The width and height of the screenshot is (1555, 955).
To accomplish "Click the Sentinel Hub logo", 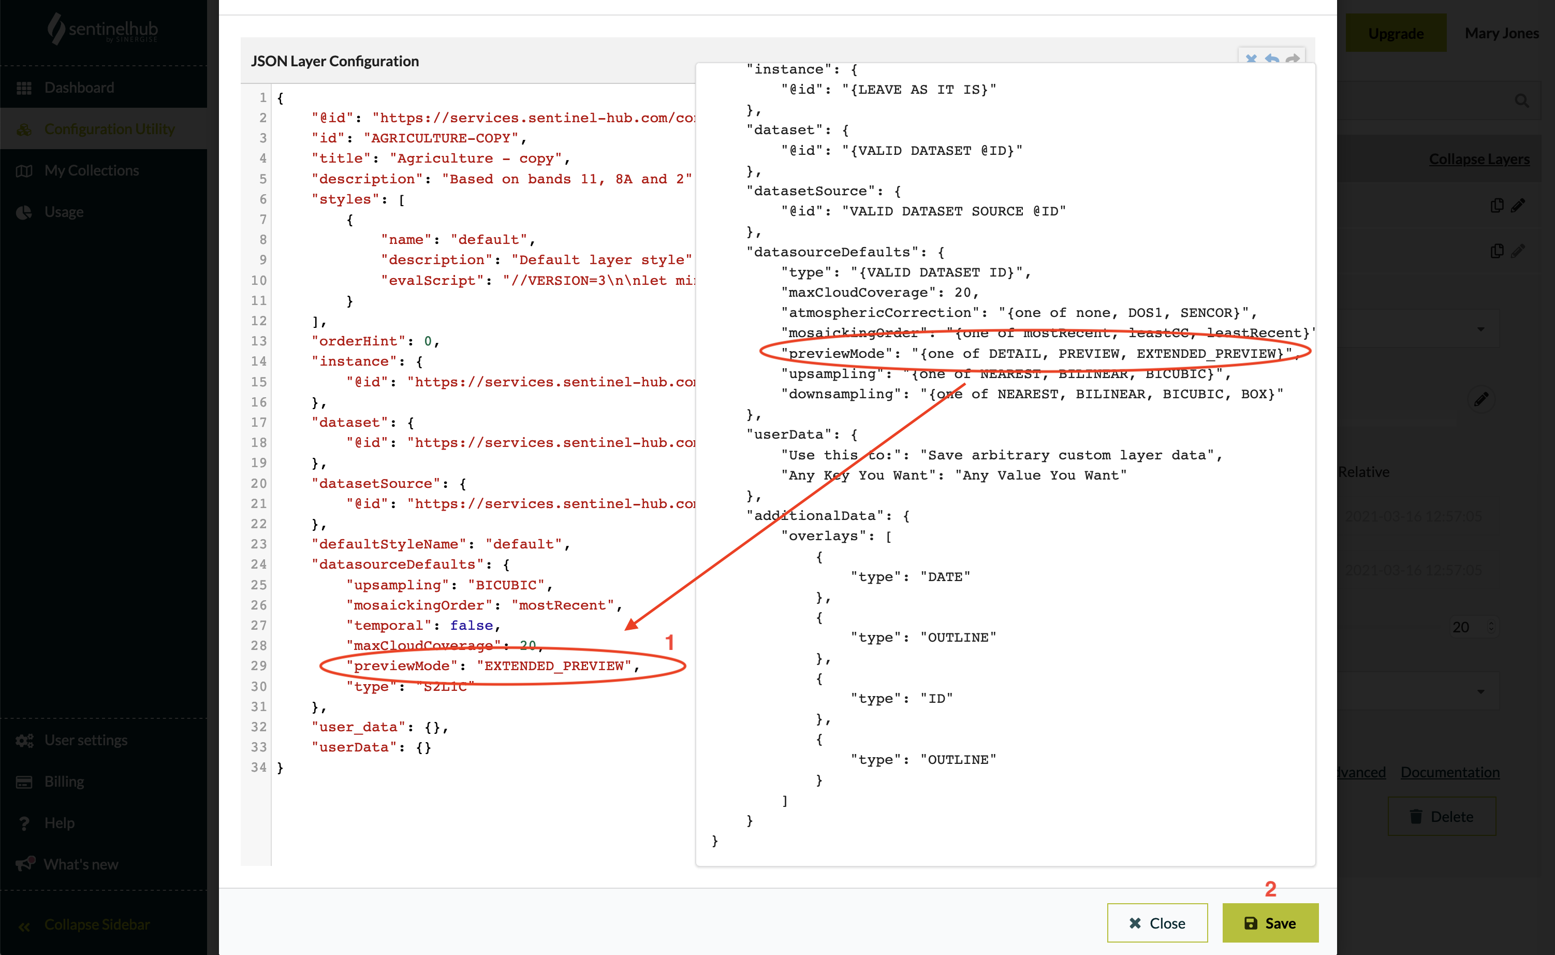I will tap(103, 29).
